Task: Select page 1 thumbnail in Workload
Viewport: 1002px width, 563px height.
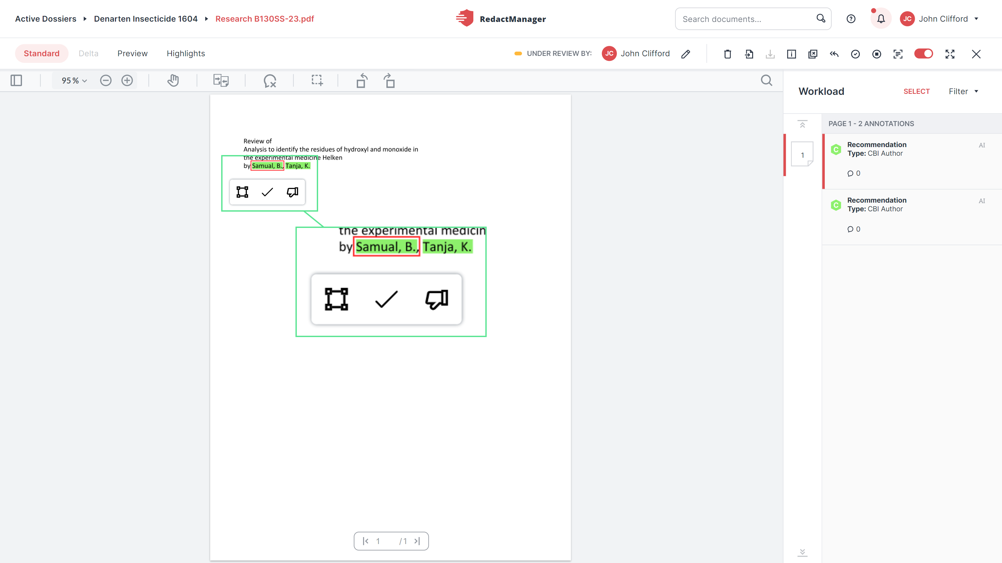Action: pos(802,154)
